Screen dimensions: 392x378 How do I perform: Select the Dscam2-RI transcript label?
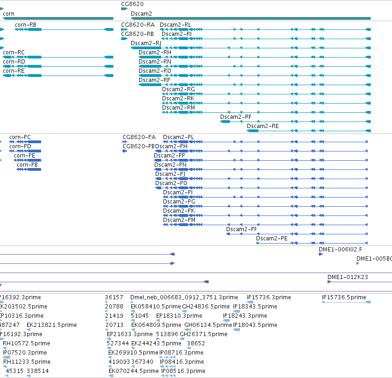point(176,34)
